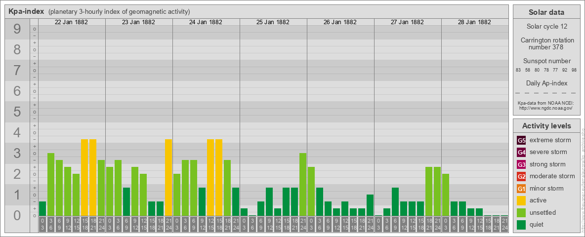Click the 'Solar data' panel heading
This screenshot has height=237, width=585.
[x=546, y=12]
